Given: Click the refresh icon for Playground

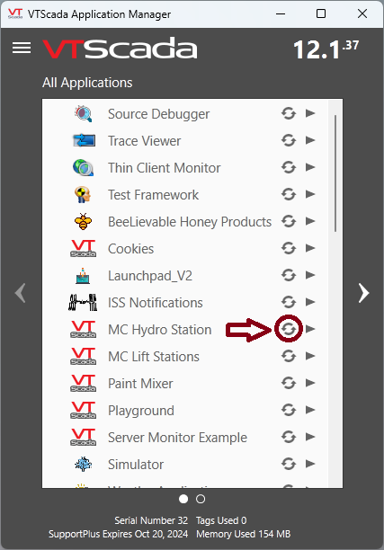Looking at the screenshot, I should [x=289, y=410].
